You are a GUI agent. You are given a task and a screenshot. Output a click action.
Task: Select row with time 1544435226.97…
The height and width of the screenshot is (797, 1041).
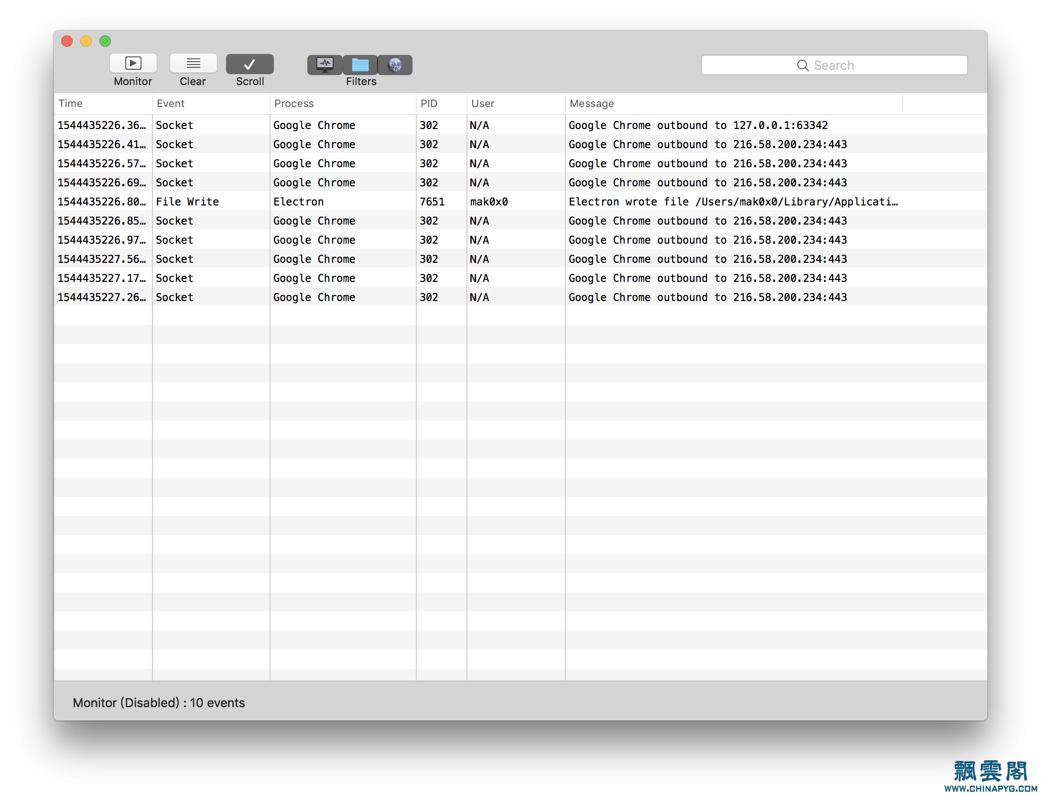click(x=520, y=239)
